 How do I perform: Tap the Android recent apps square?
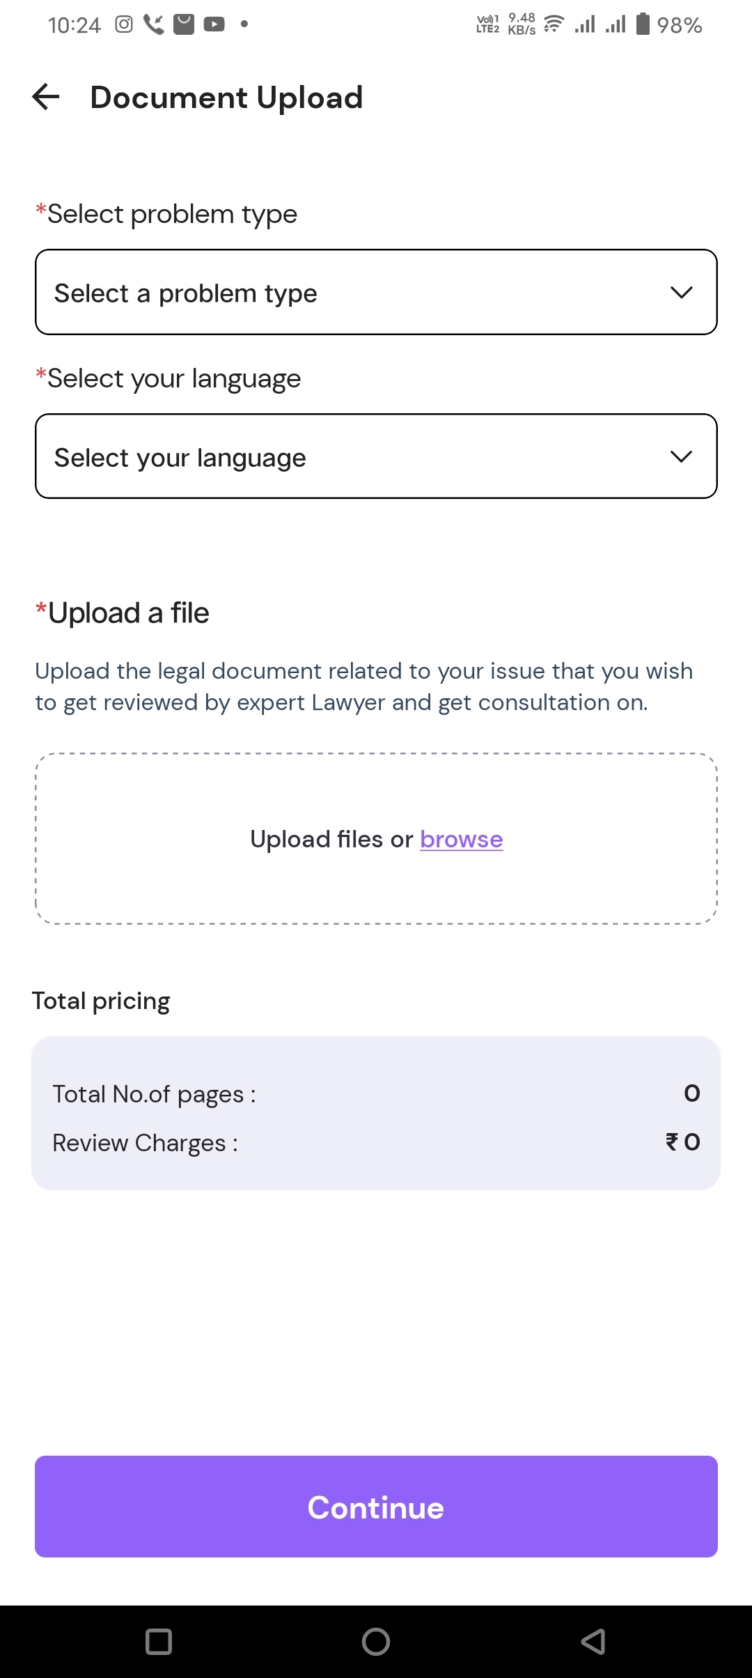point(159,1641)
